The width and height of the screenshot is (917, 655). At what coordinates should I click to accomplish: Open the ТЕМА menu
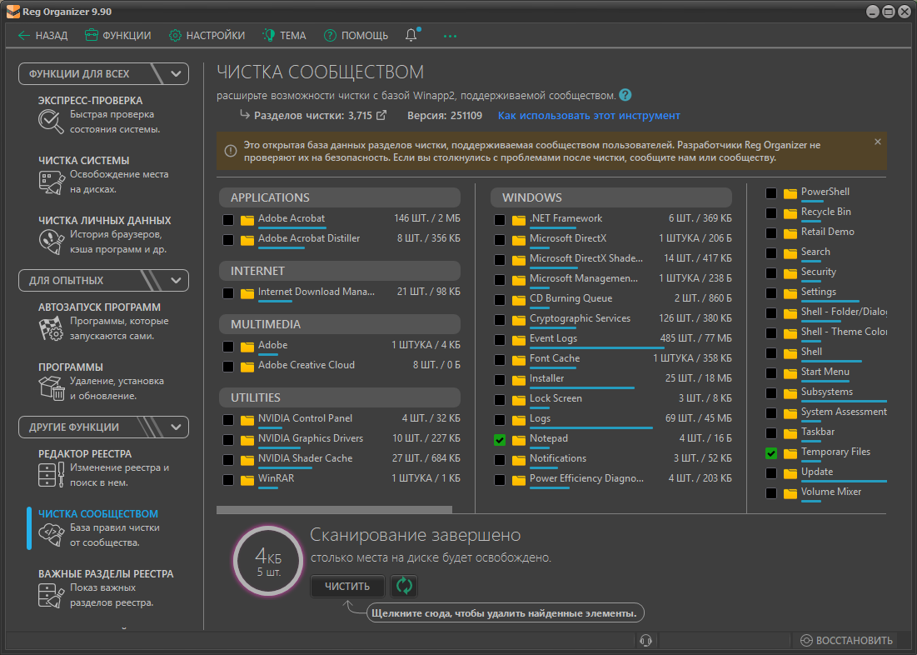point(284,36)
